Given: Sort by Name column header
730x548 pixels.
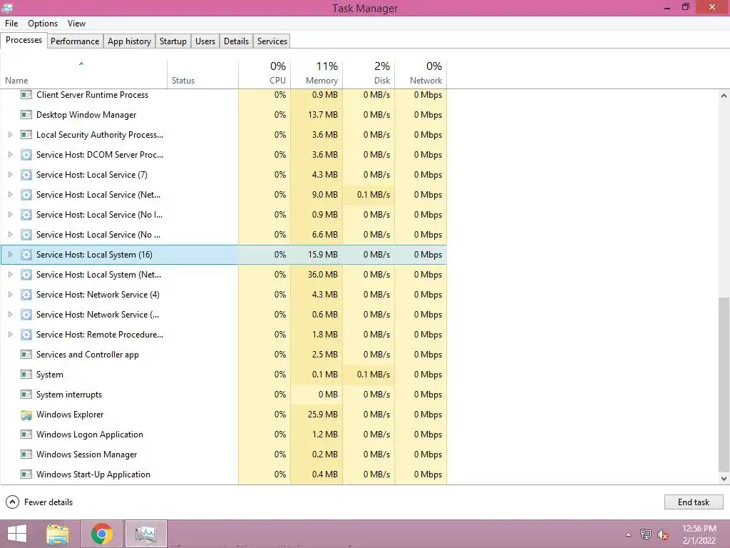Looking at the screenshot, I should [84, 74].
